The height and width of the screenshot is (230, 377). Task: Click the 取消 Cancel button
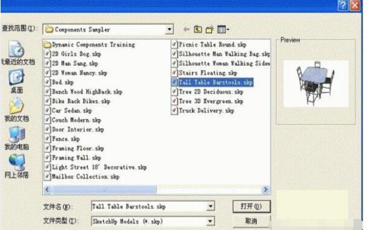coord(251,221)
